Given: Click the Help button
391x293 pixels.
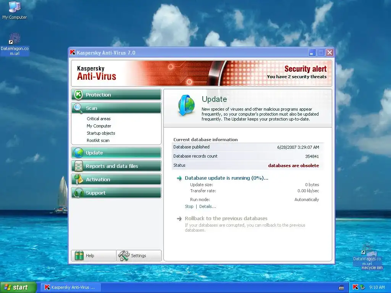Looking at the screenshot, I should coord(94,255).
